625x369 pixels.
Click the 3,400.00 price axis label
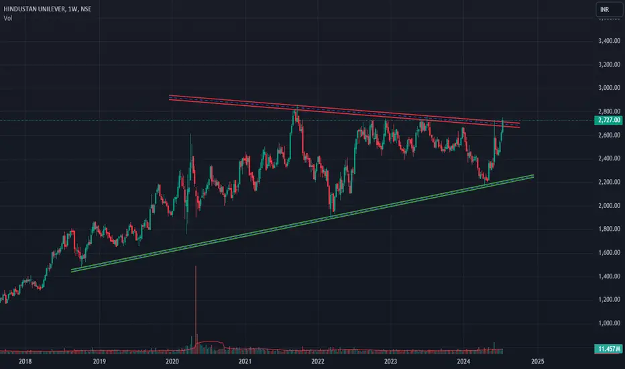click(609, 41)
